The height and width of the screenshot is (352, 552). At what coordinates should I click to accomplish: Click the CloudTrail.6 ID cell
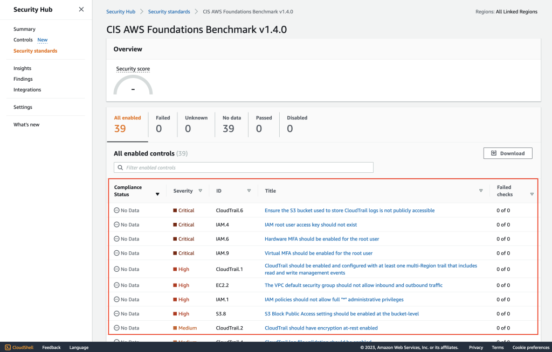pos(230,210)
